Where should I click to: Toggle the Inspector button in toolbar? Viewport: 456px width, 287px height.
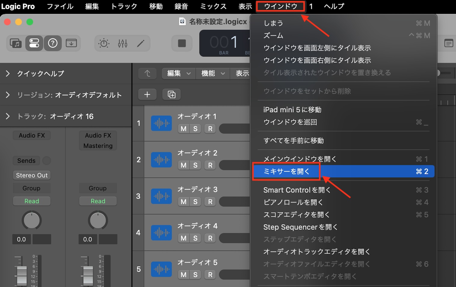34,43
